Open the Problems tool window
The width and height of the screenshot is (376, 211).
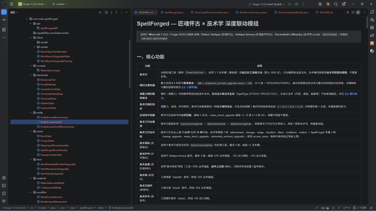click(x=4, y=193)
